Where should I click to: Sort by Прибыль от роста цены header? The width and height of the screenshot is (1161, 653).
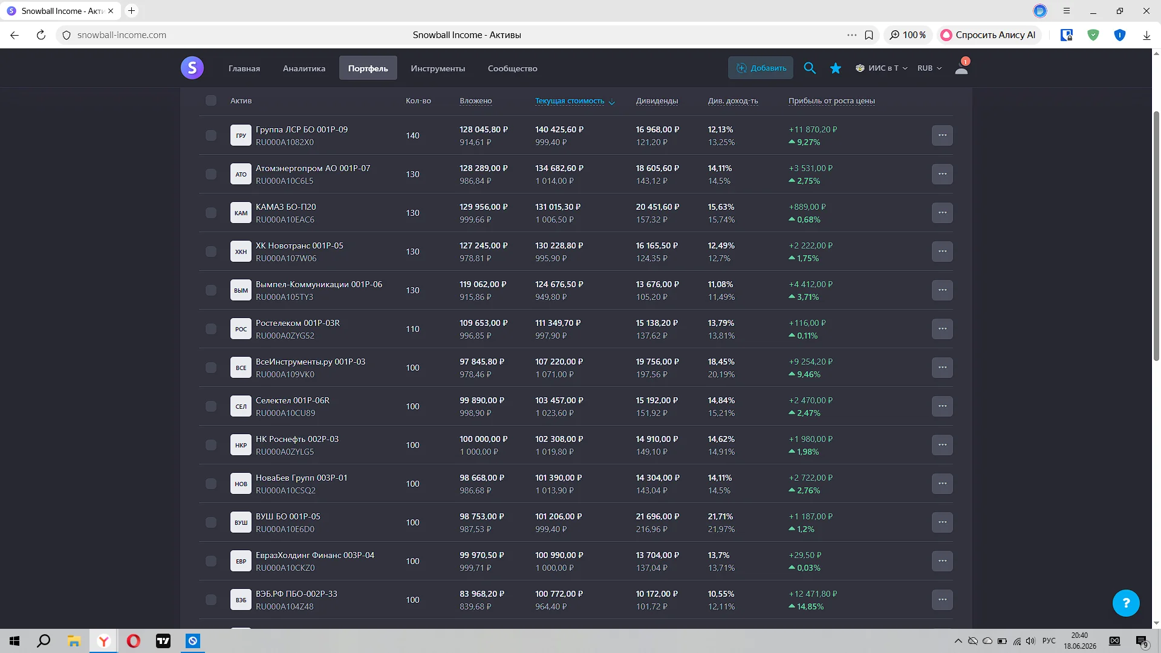click(831, 101)
